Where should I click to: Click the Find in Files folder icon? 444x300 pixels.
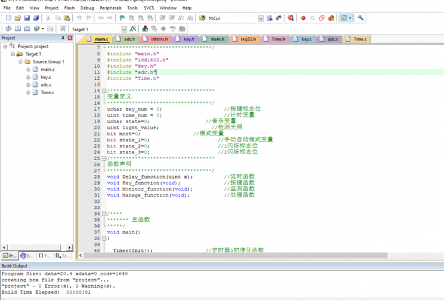click(x=202, y=18)
